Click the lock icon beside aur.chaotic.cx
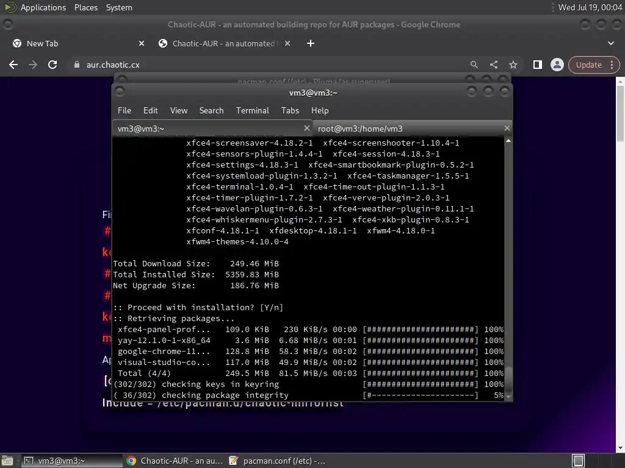The height and width of the screenshot is (468, 625). 77,65
